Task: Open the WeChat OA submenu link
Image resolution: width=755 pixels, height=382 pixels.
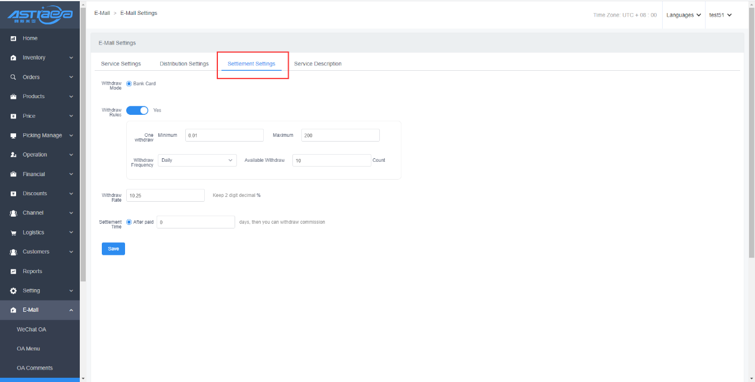Action: [x=32, y=329]
